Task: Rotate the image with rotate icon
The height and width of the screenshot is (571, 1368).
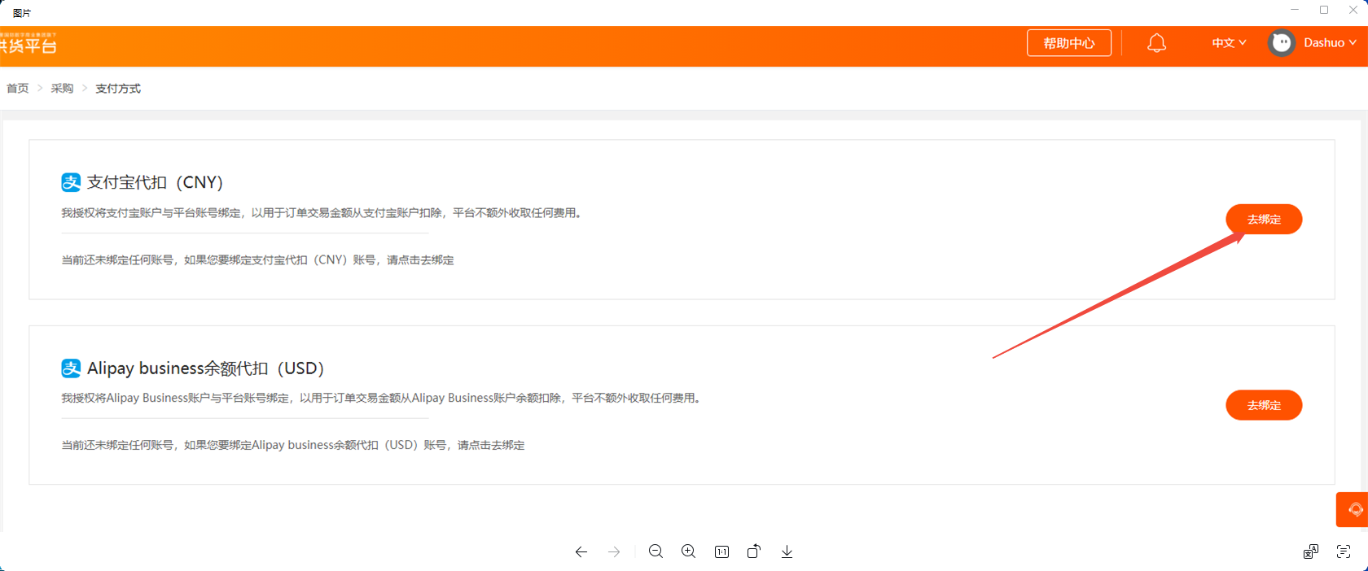Action: (754, 551)
